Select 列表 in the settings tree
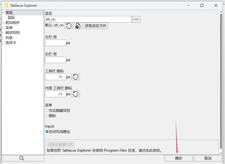This screenshot has height=164, width=225. point(9,38)
